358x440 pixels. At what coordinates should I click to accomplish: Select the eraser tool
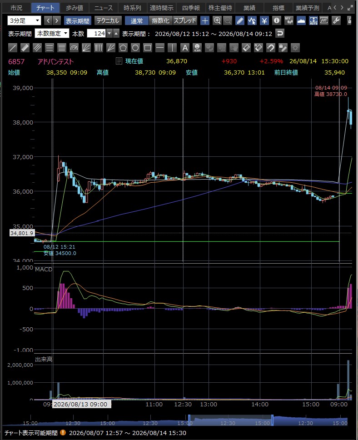(x=246, y=48)
